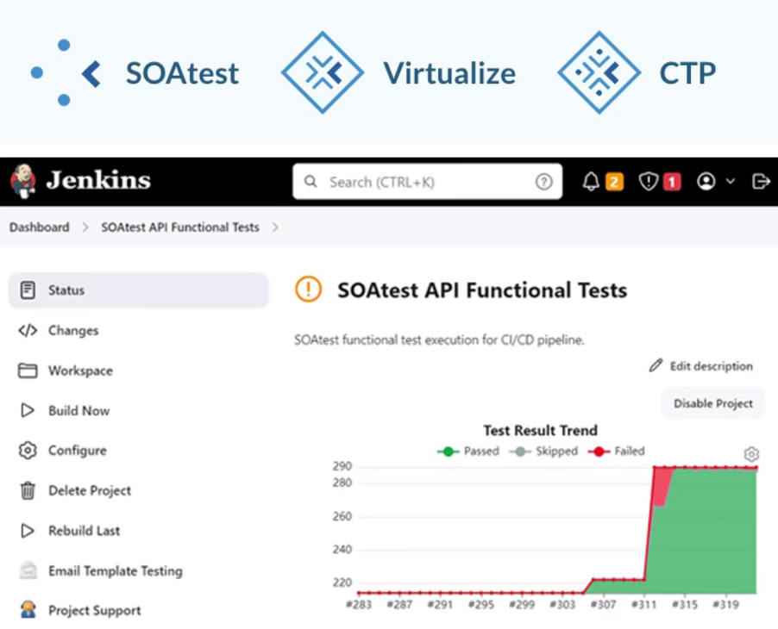Viewport: 778px width, 629px height.
Task: Click build #307 on the chart axis
Action: [x=603, y=604]
